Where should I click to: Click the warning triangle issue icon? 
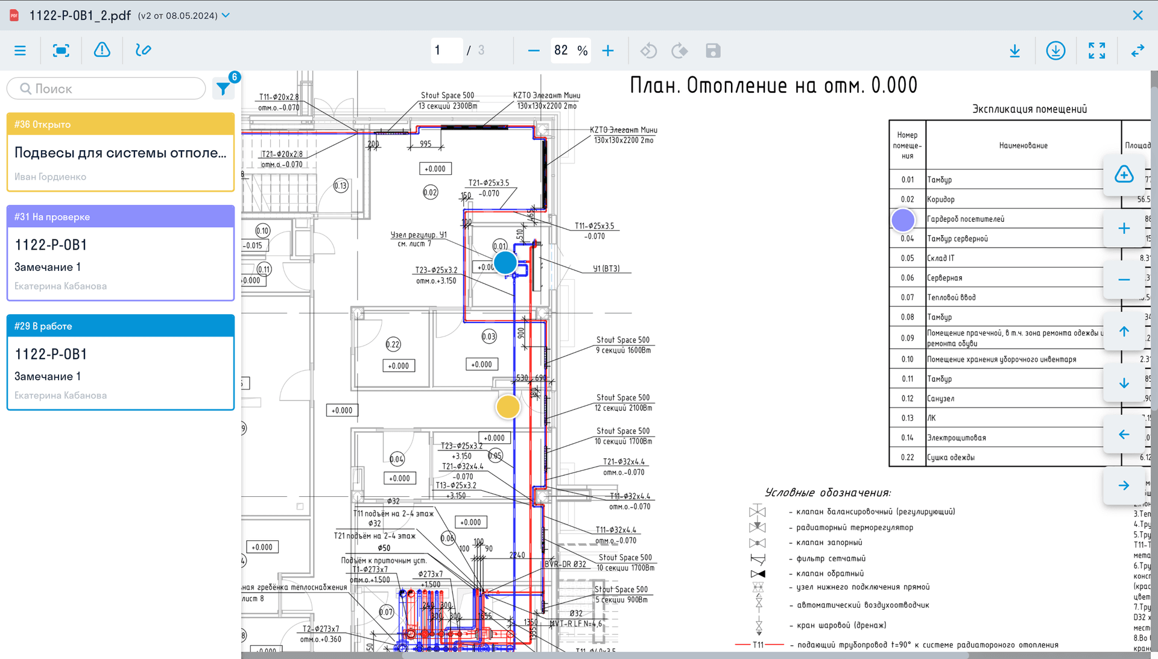102,50
